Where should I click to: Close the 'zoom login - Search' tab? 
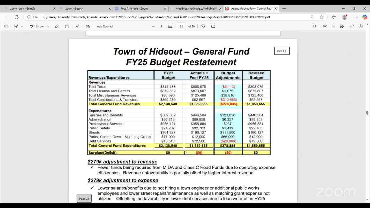pos(54,9)
